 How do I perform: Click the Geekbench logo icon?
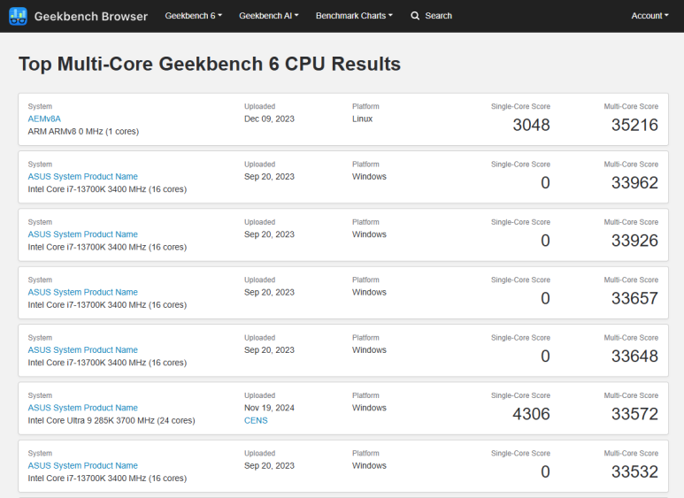[x=18, y=16]
